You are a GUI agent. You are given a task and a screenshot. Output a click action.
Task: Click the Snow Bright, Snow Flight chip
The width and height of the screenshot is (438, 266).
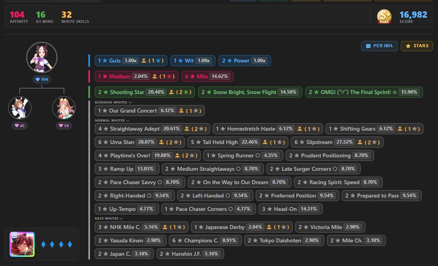point(250,92)
